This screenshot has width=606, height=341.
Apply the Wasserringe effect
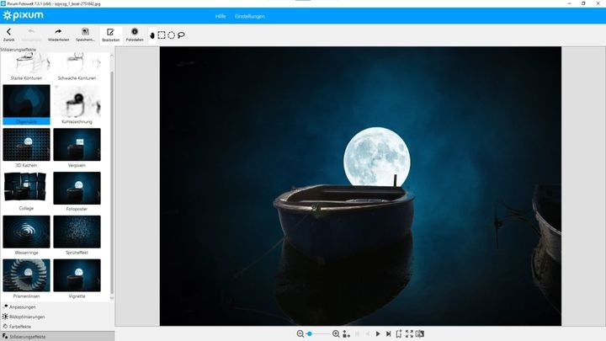tap(26, 235)
